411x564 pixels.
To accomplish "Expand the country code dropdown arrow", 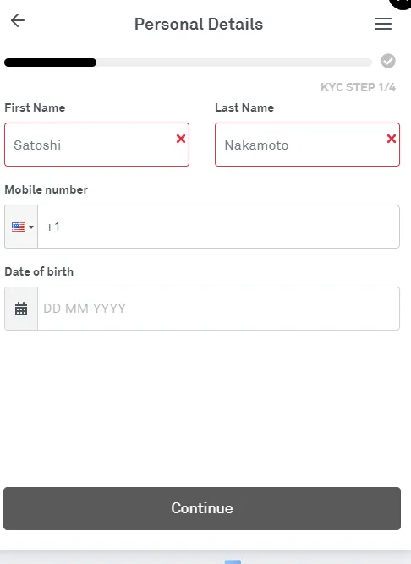I will pos(31,227).
